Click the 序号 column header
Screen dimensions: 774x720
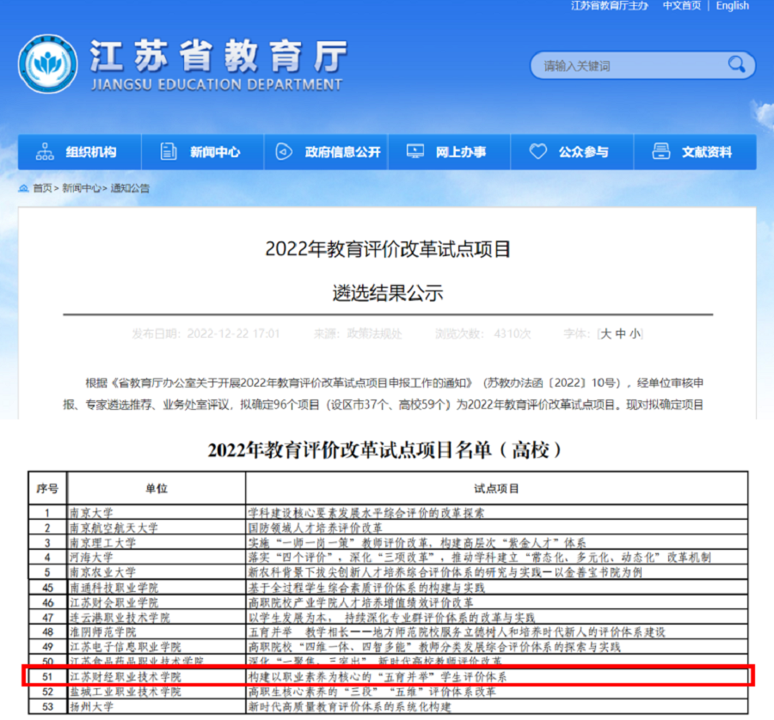pyautogui.click(x=47, y=488)
